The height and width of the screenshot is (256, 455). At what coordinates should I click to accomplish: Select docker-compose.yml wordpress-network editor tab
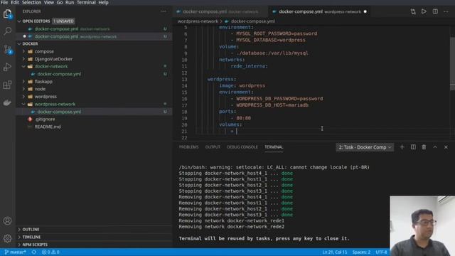coord(319,12)
